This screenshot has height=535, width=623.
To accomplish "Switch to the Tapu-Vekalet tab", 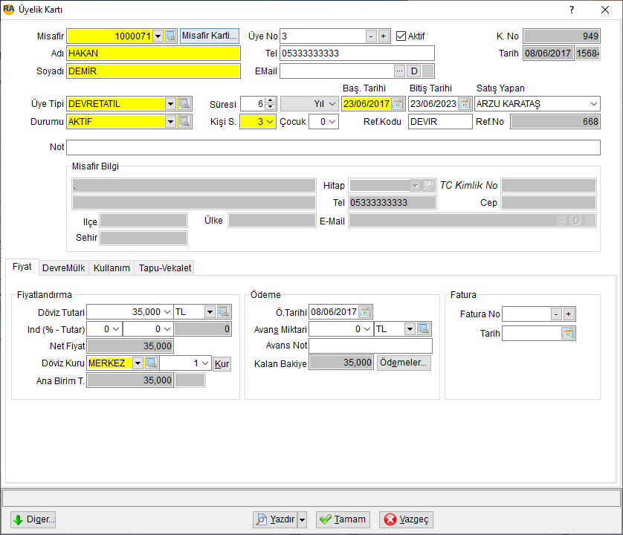I will pyautogui.click(x=165, y=268).
